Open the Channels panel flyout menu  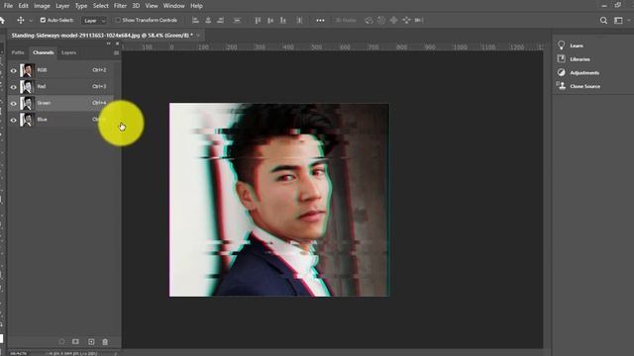[x=117, y=52]
